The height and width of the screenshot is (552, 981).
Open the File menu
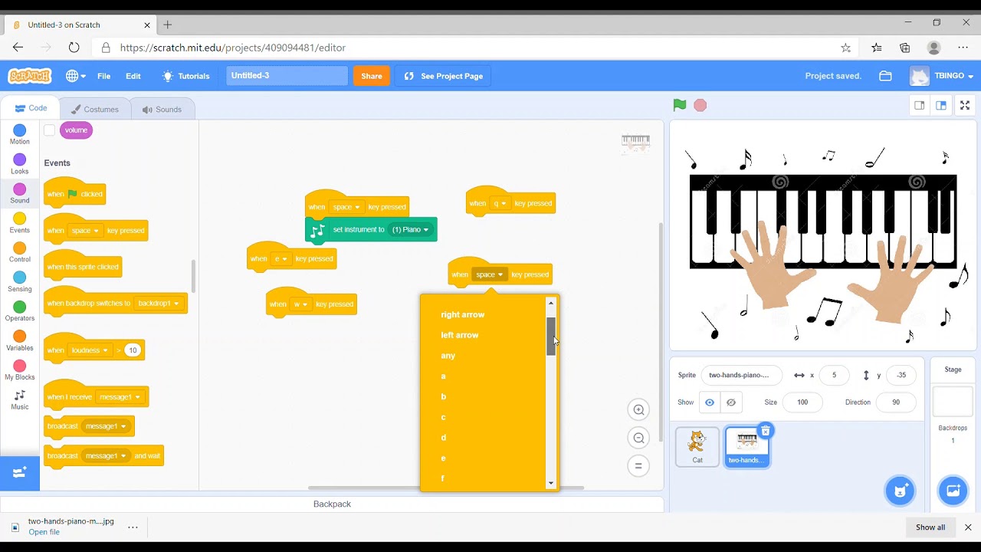[x=103, y=76]
